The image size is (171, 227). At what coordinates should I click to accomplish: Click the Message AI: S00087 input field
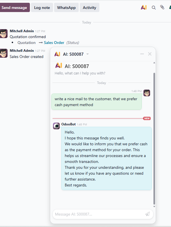[98, 214]
